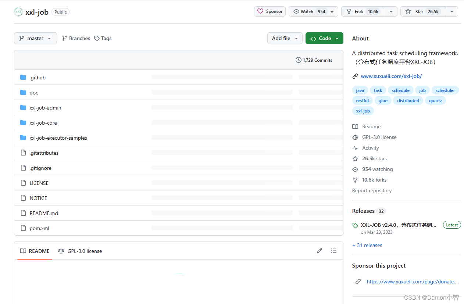Open the master branch selector
The width and height of the screenshot is (464, 304).
pos(35,38)
